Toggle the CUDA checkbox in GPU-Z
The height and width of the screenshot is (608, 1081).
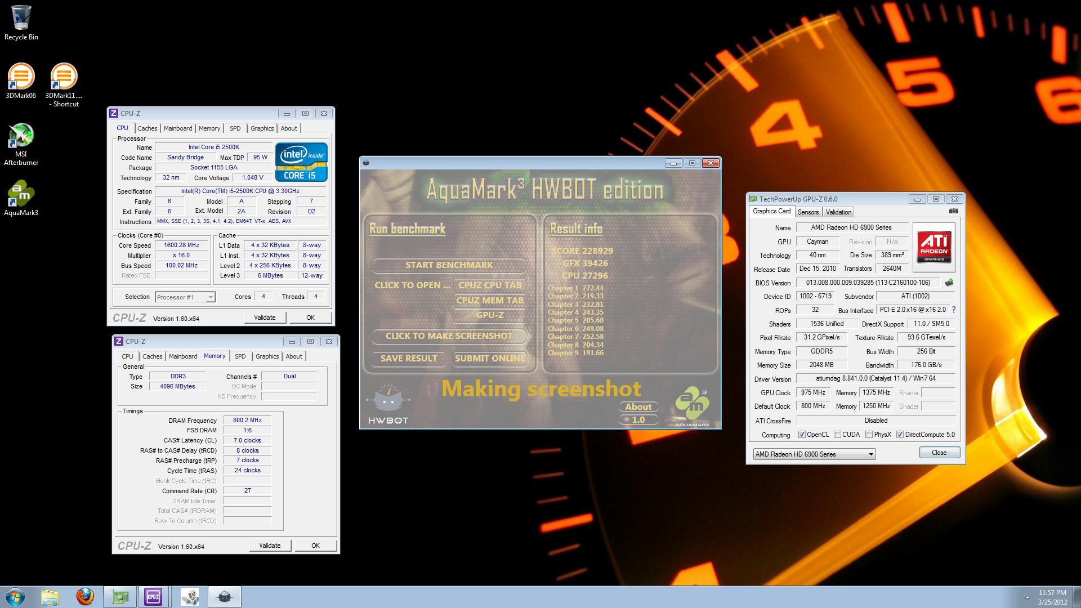point(838,435)
